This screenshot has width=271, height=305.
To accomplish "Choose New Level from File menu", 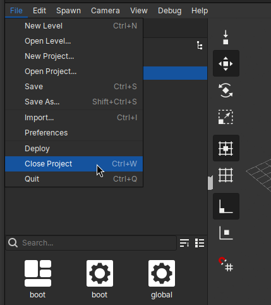I will 74,26.
